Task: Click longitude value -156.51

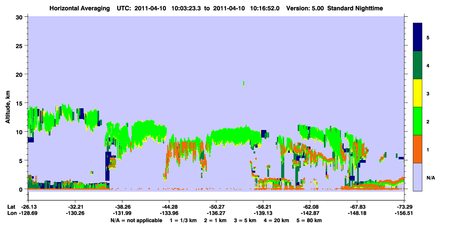Action: [x=404, y=213]
